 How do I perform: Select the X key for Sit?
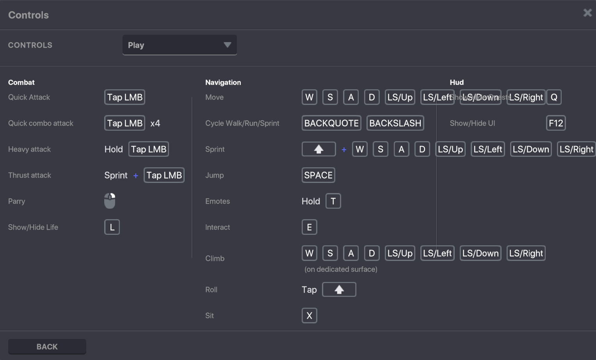(x=309, y=316)
